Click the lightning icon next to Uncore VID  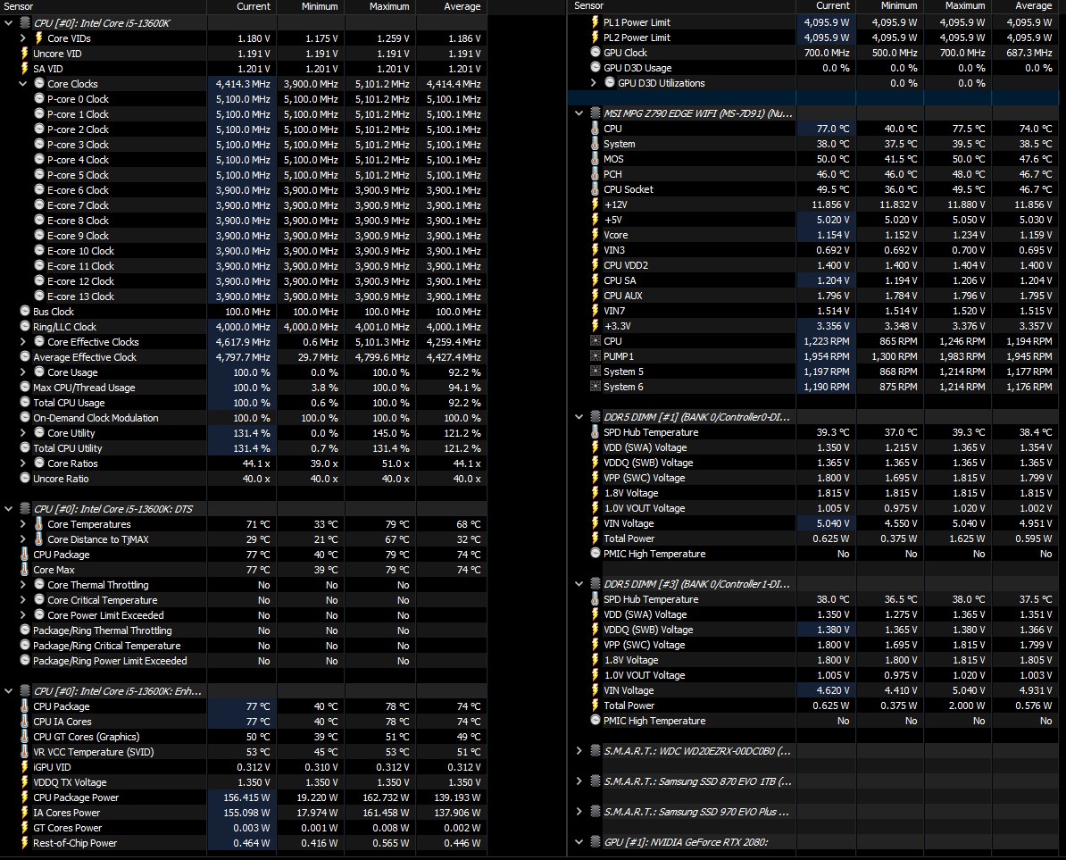click(24, 53)
